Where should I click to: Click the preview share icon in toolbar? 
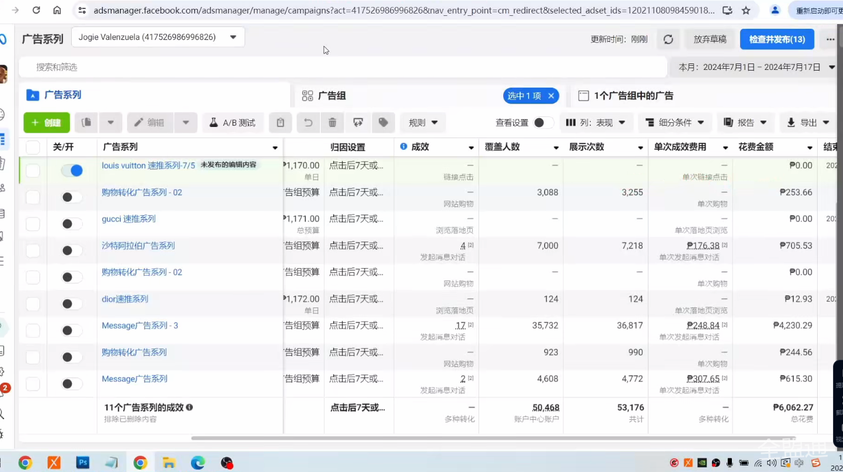tap(358, 123)
